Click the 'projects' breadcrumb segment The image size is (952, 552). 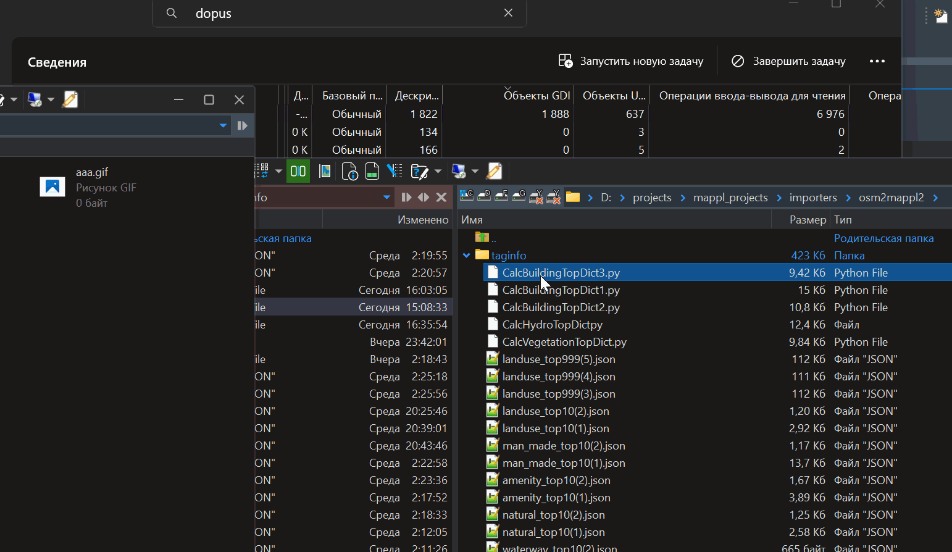(652, 197)
